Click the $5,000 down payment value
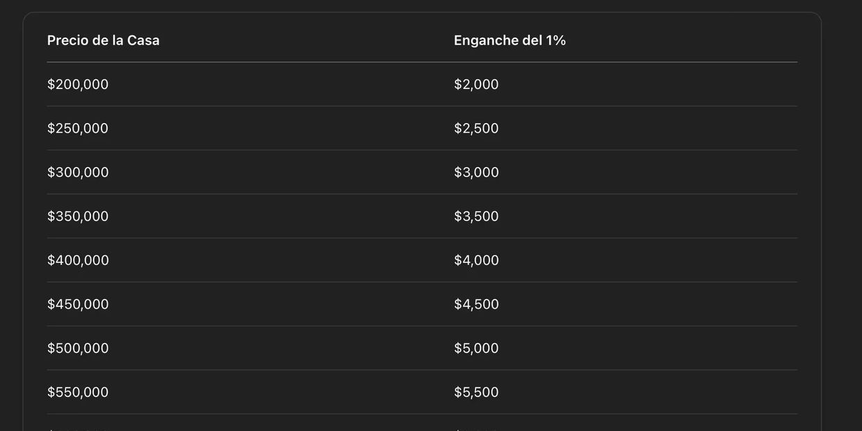 tap(476, 348)
